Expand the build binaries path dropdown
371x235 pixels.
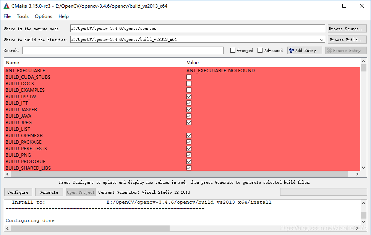pyautogui.click(x=322, y=40)
